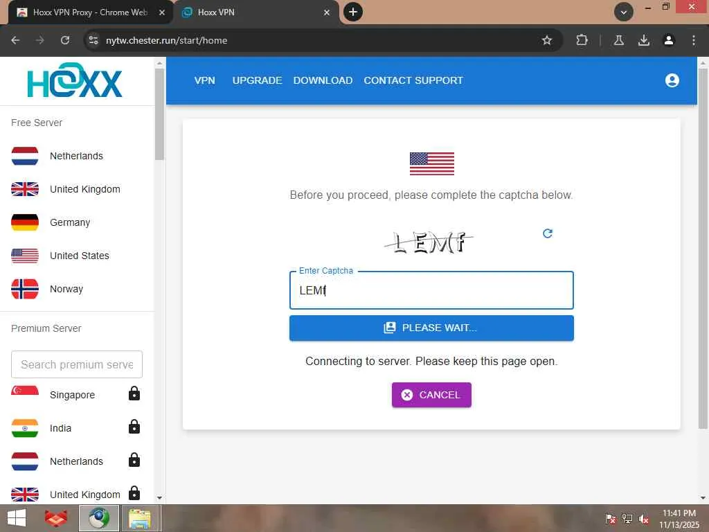This screenshot has height=532, width=709.
Task: Click the sidebar vertical scrollbar
Action: [x=159, y=114]
